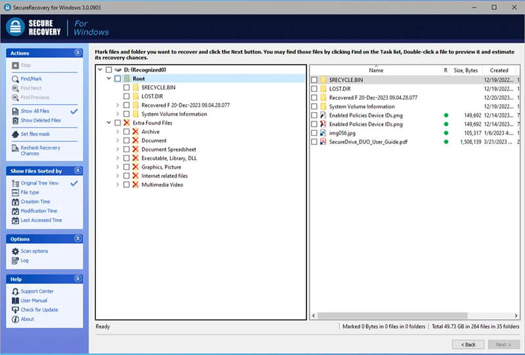Expand System Volume Information in tree

coord(117,114)
